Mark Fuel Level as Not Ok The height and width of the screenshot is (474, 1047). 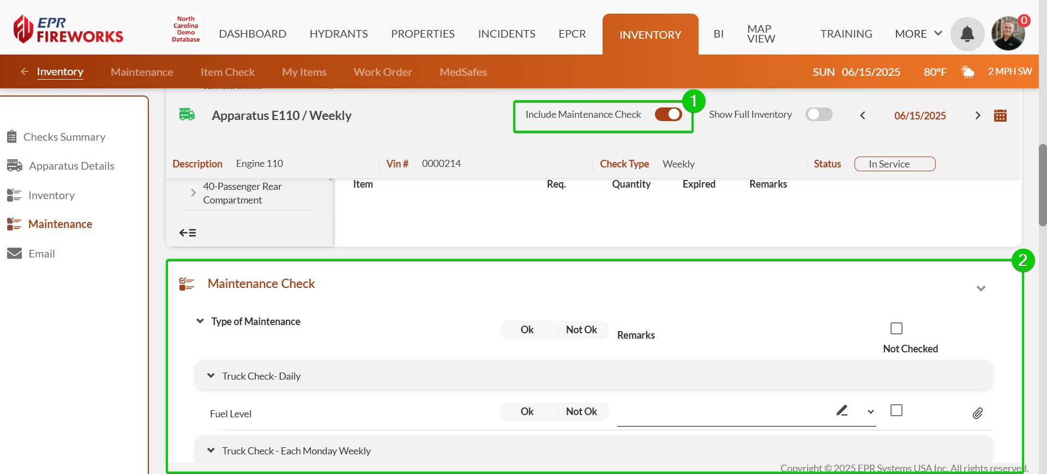click(x=581, y=412)
